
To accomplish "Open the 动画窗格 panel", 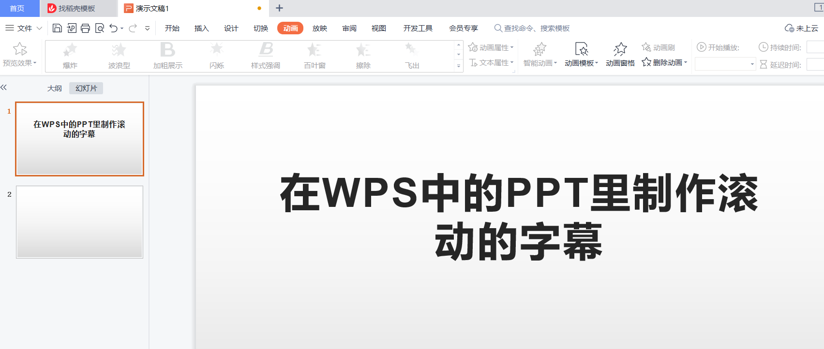I will [620, 55].
